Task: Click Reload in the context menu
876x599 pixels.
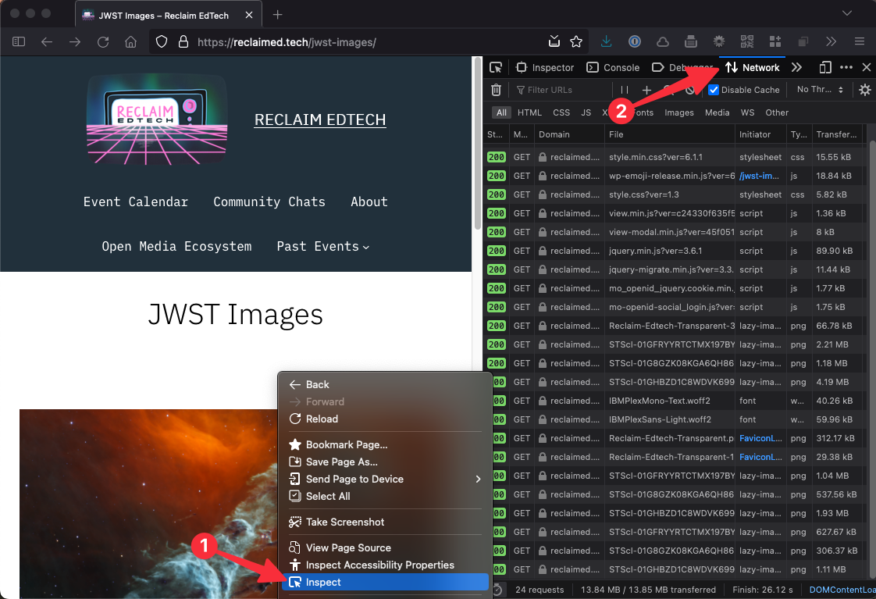Action: pos(386,419)
